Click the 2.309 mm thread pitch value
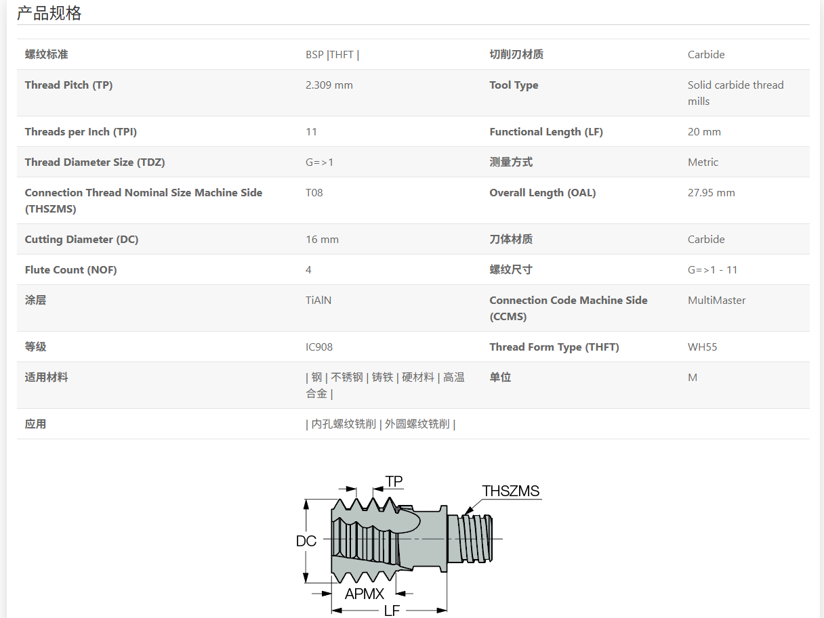The height and width of the screenshot is (618, 824). (329, 85)
